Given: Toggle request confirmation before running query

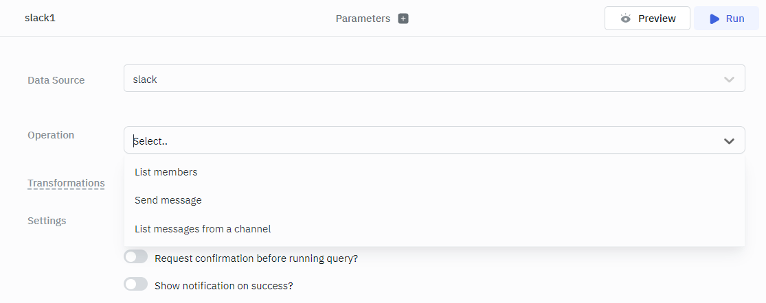Looking at the screenshot, I should point(136,257).
